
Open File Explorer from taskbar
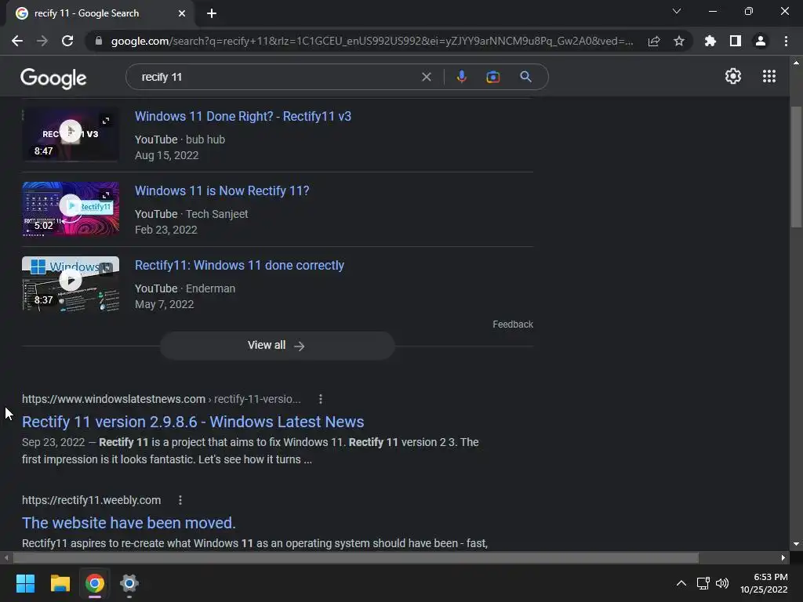click(x=60, y=583)
